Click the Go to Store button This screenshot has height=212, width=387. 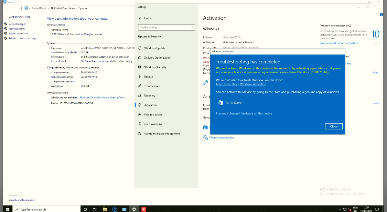(230, 103)
